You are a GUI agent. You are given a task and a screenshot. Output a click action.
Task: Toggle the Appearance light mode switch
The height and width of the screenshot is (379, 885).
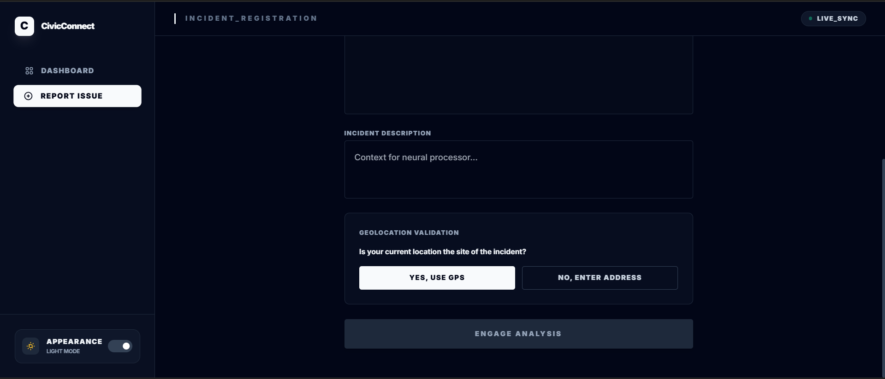[120, 346]
